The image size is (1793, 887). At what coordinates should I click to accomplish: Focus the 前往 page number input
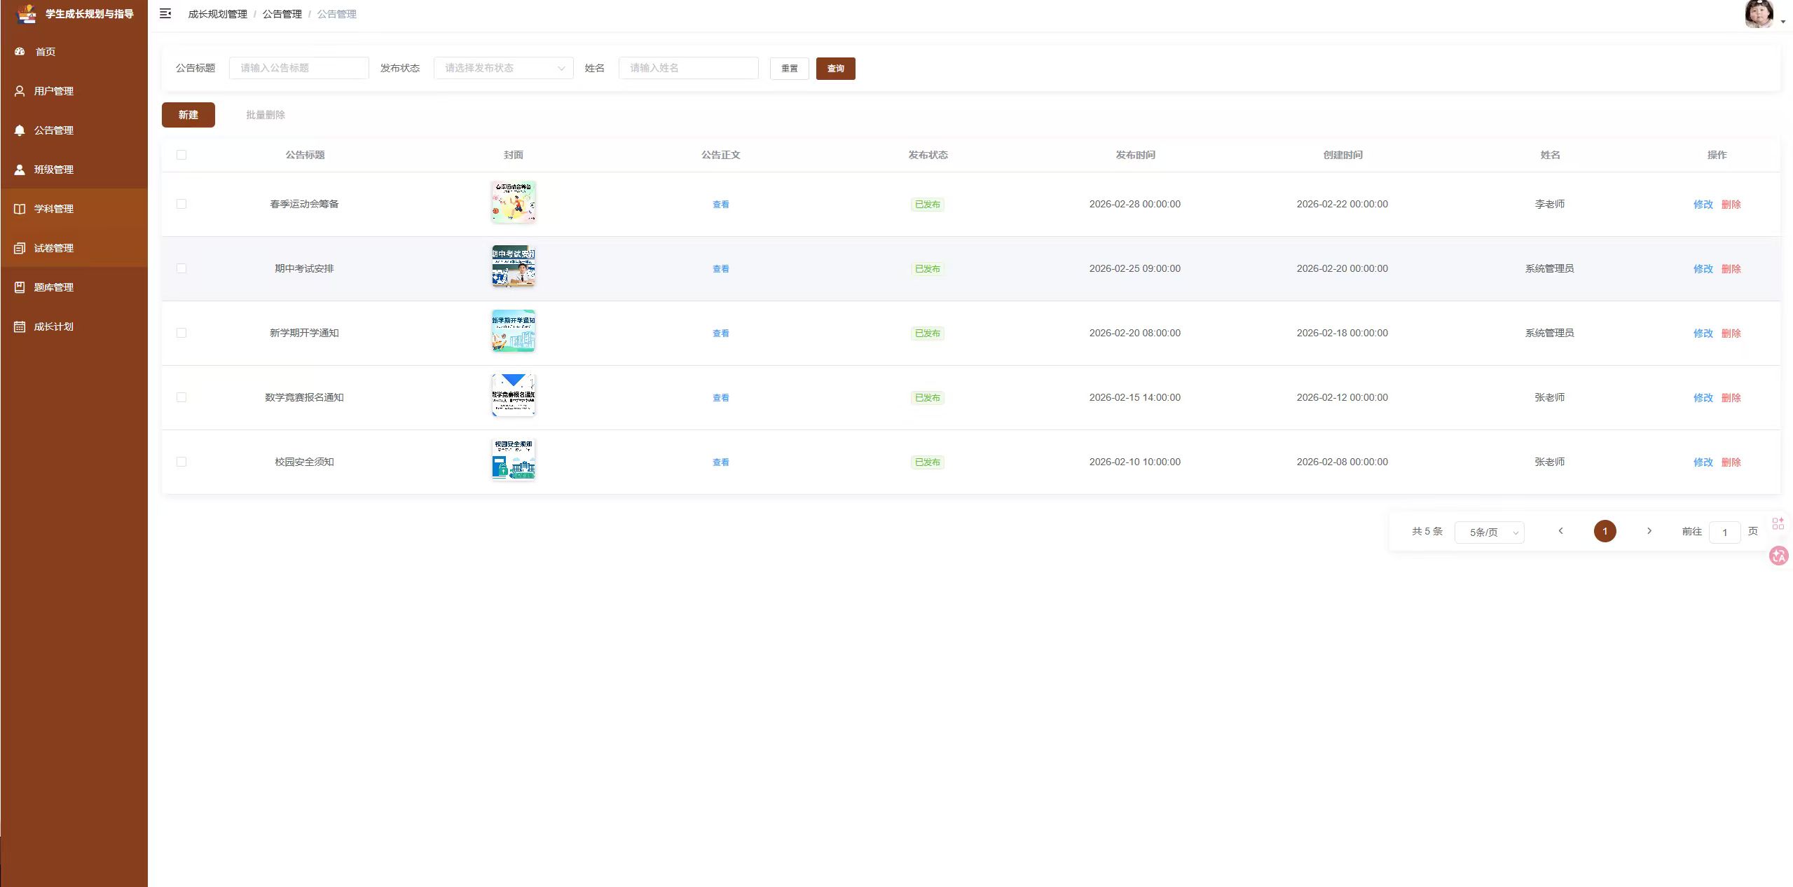pos(1725,532)
